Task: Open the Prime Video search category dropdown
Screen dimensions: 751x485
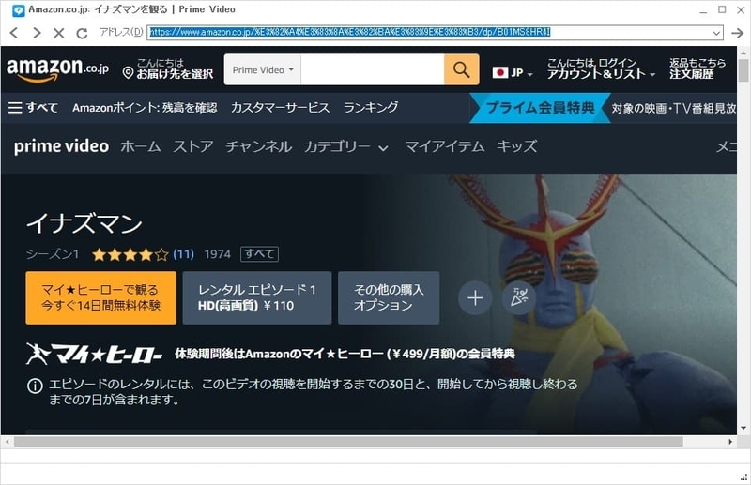Action: (x=263, y=70)
